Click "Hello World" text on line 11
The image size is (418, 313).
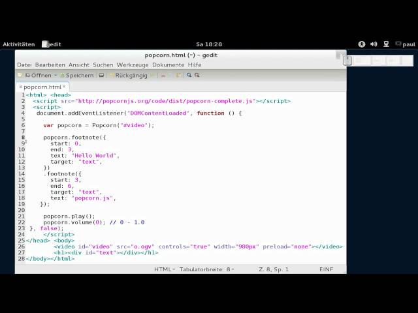point(94,156)
